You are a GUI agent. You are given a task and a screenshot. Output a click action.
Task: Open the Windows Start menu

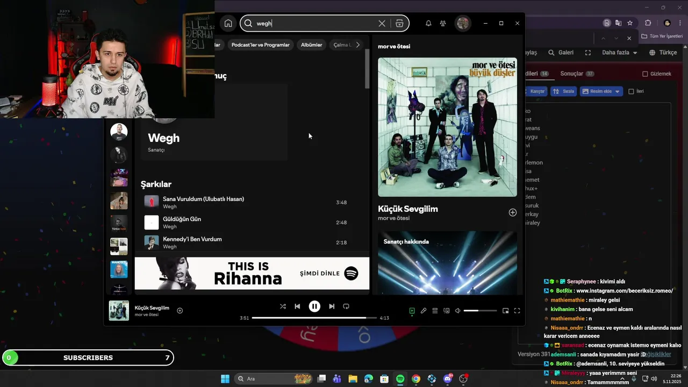tap(225, 379)
